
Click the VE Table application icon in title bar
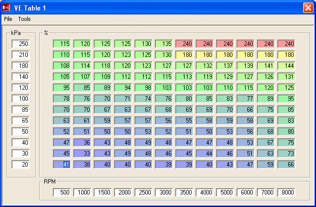click(7, 7)
